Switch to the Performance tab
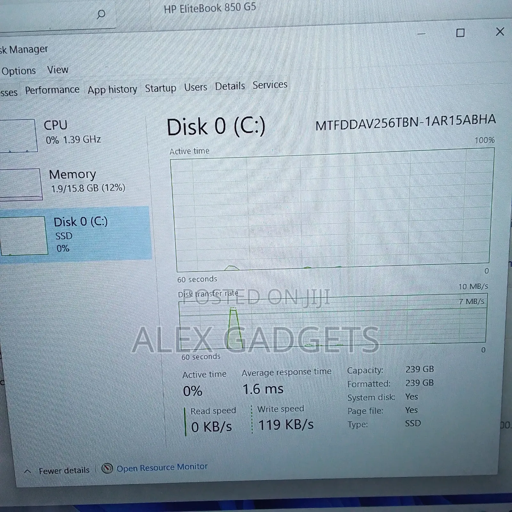 [x=52, y=90]
